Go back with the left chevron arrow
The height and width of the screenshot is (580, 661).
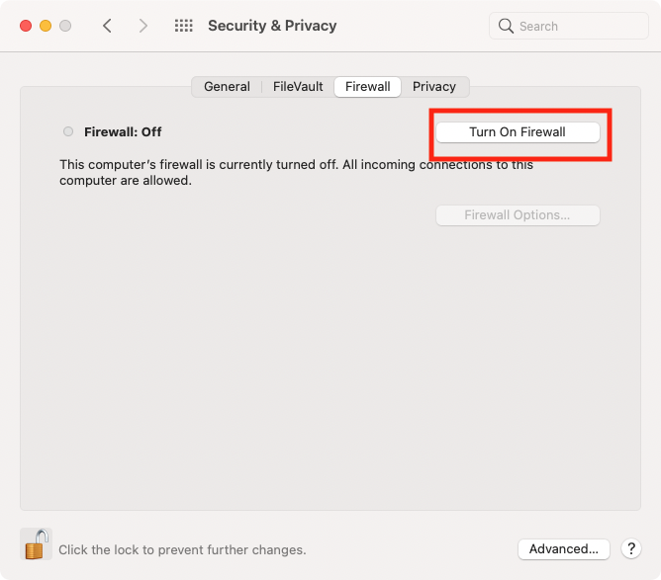(108, 26)
